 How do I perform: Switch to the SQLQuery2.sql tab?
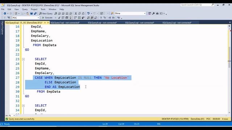[x=177, y=23]
